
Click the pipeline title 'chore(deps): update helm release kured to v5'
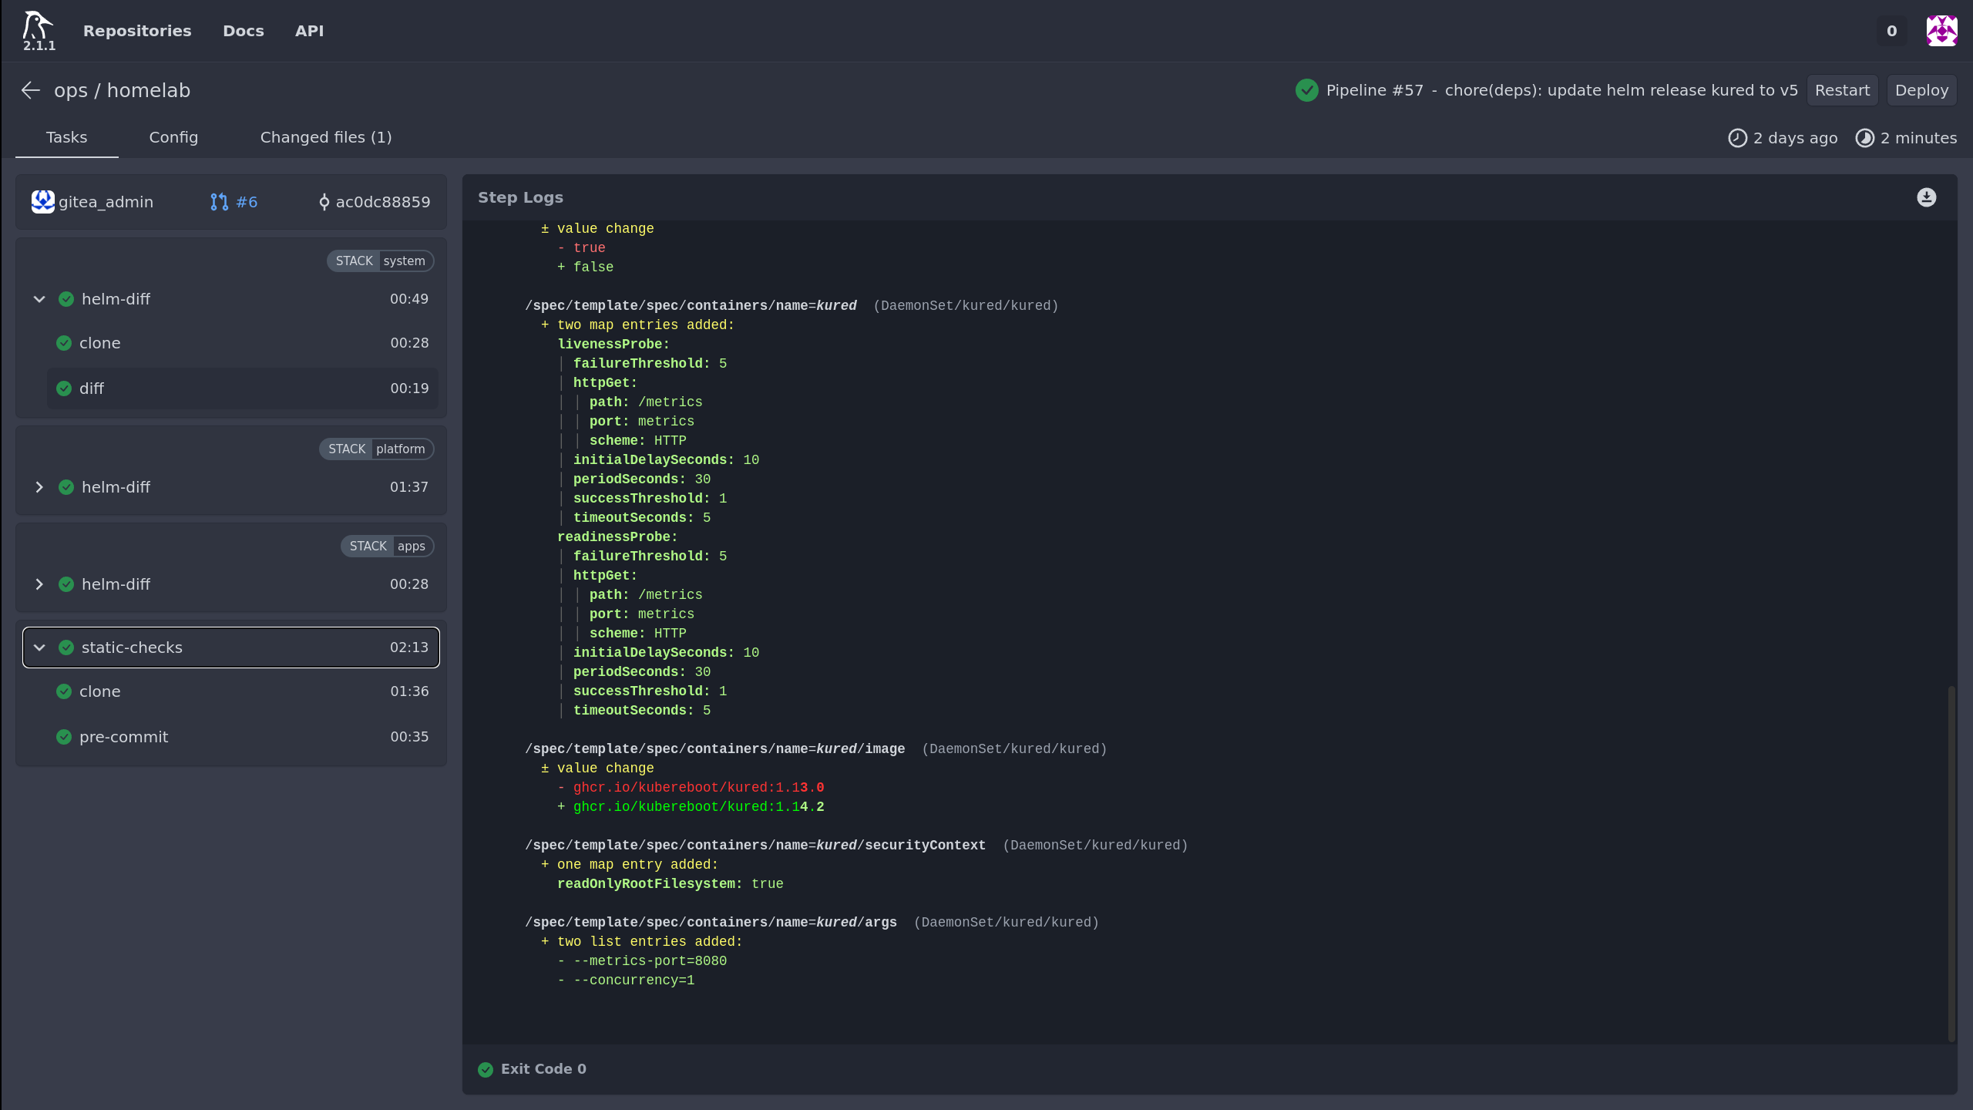click(1621, 90)
